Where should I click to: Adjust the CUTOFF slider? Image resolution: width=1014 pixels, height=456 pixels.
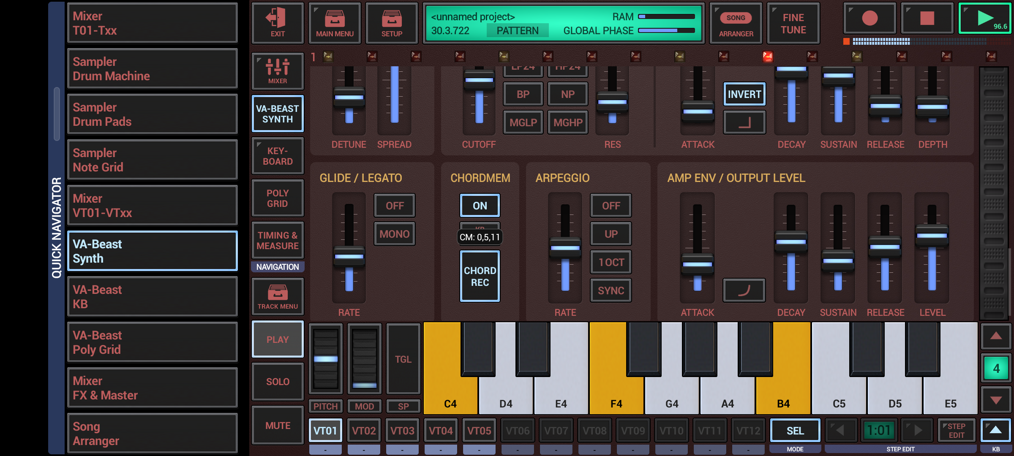479,80
